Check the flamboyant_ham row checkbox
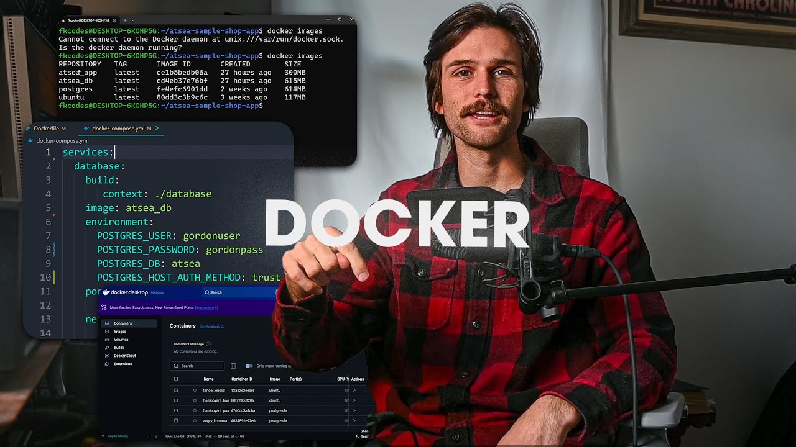 pyautogui.click(x=176, y=400)
